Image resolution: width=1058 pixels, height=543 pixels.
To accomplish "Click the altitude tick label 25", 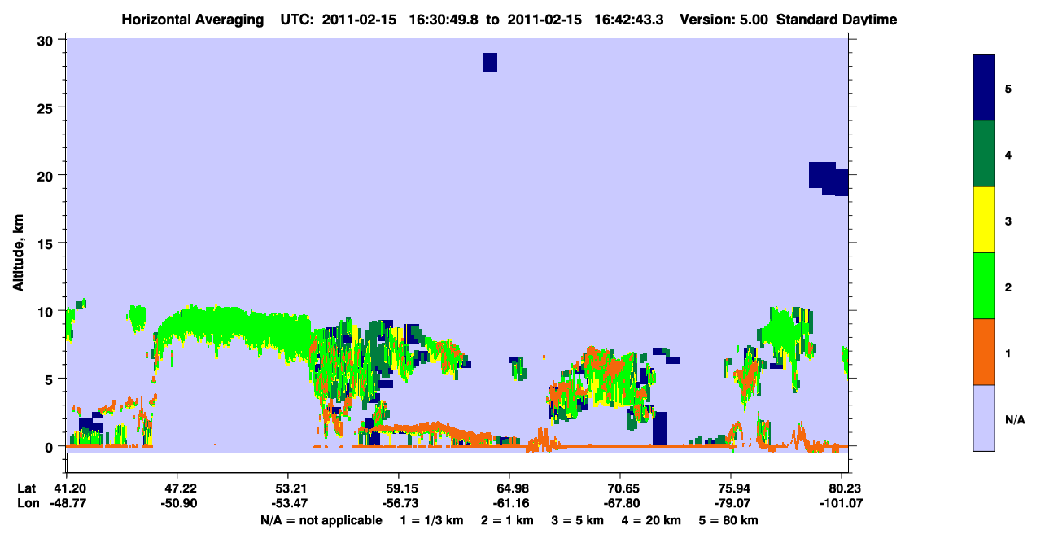I will (x=47, y=108).
